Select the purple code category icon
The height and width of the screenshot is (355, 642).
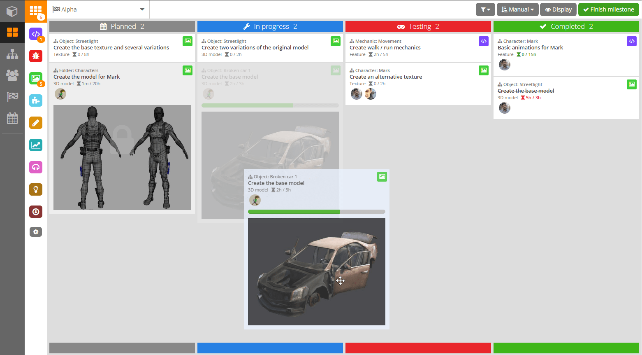coord(36,34)
